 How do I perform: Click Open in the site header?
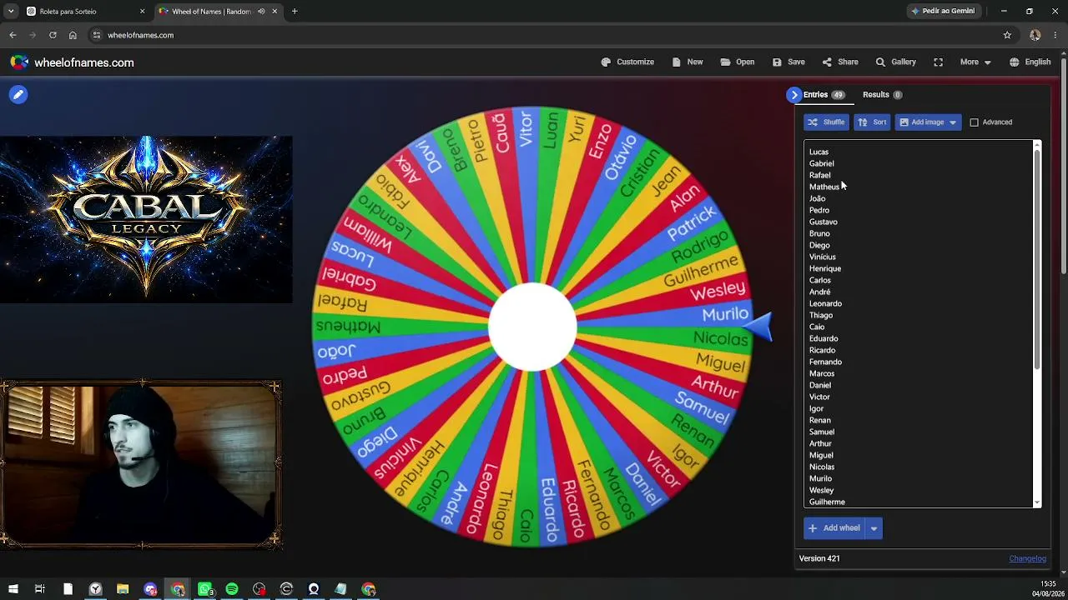pos(738,62)
